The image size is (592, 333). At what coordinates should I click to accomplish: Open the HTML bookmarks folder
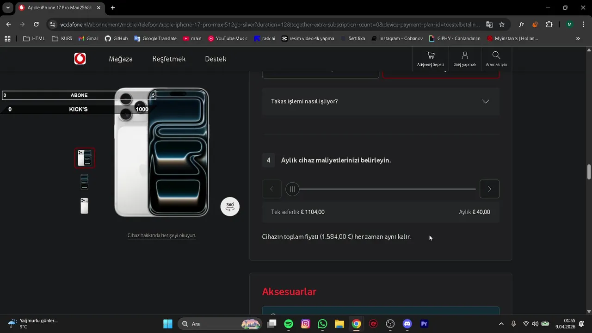[x=34, y=38]
